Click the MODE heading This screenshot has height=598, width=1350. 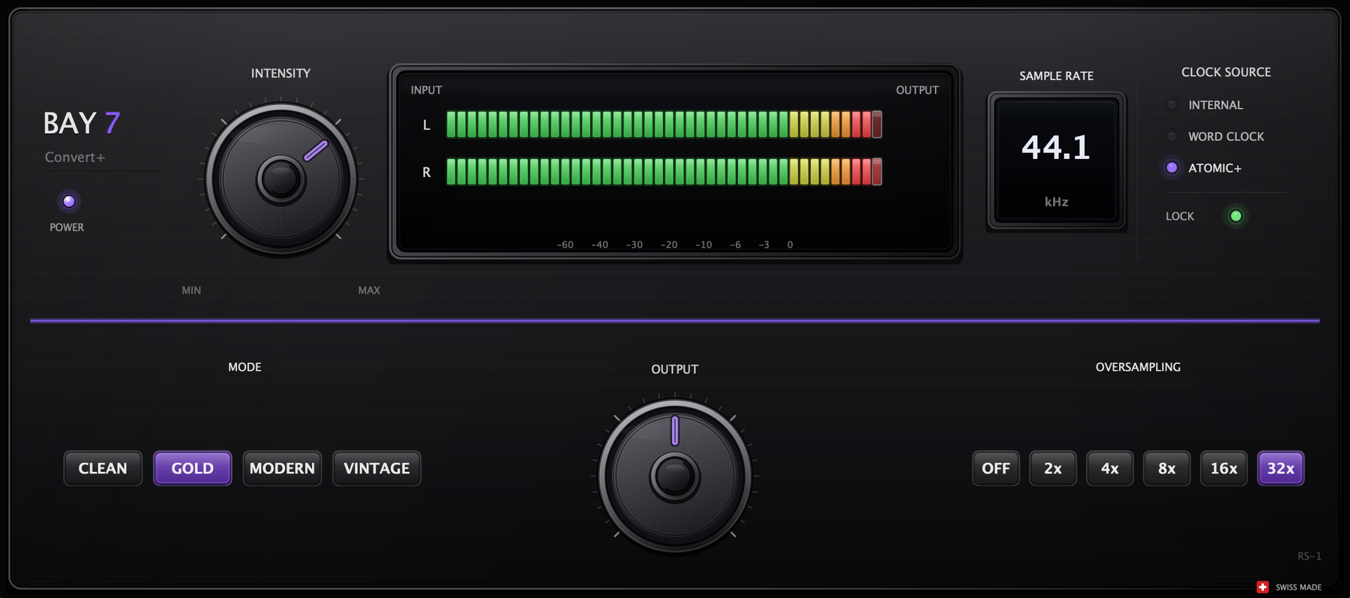coord(244,367)
